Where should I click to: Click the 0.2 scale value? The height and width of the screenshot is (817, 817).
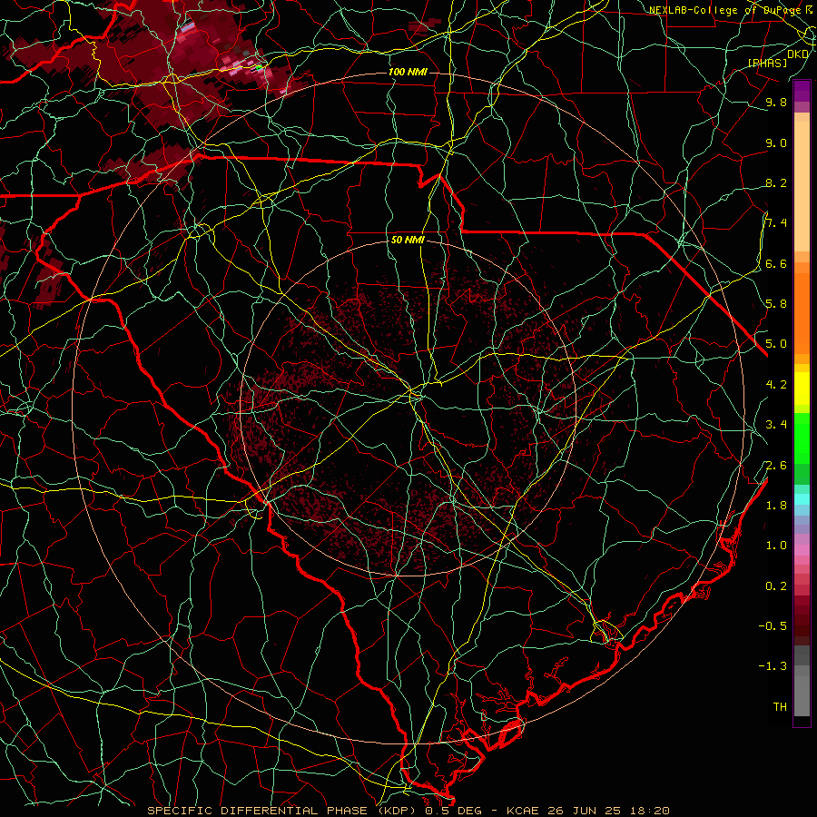point(776,586)
